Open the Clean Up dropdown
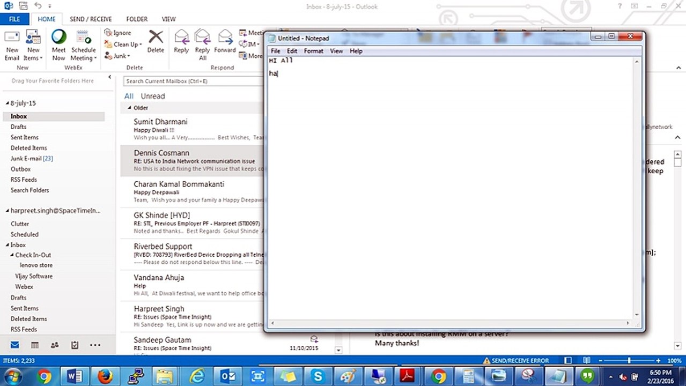The image size is (686, 386). tap(123, 44)
